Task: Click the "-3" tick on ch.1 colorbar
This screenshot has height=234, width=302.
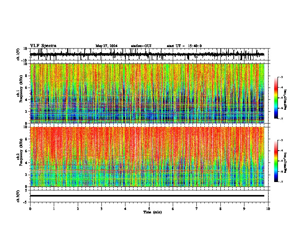Action: 281,77
